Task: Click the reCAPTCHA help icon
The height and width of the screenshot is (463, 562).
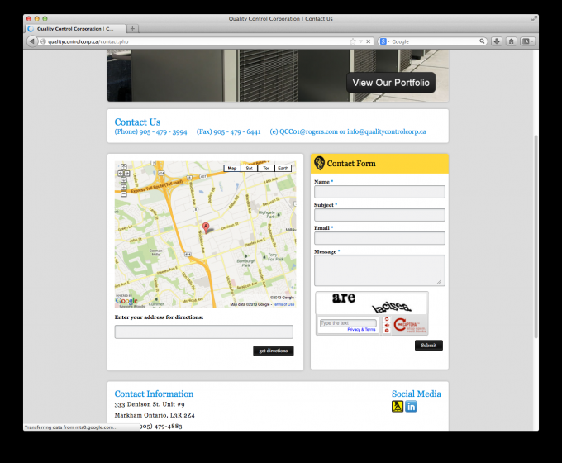Action: coord(385,330)
